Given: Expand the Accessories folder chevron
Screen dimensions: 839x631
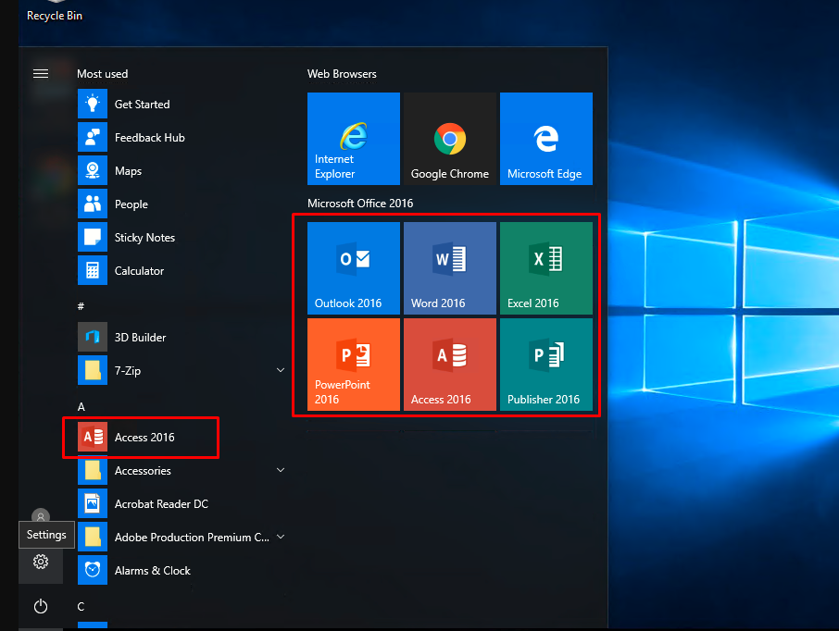Looking at the screenshot, I should tap(281, 470).
